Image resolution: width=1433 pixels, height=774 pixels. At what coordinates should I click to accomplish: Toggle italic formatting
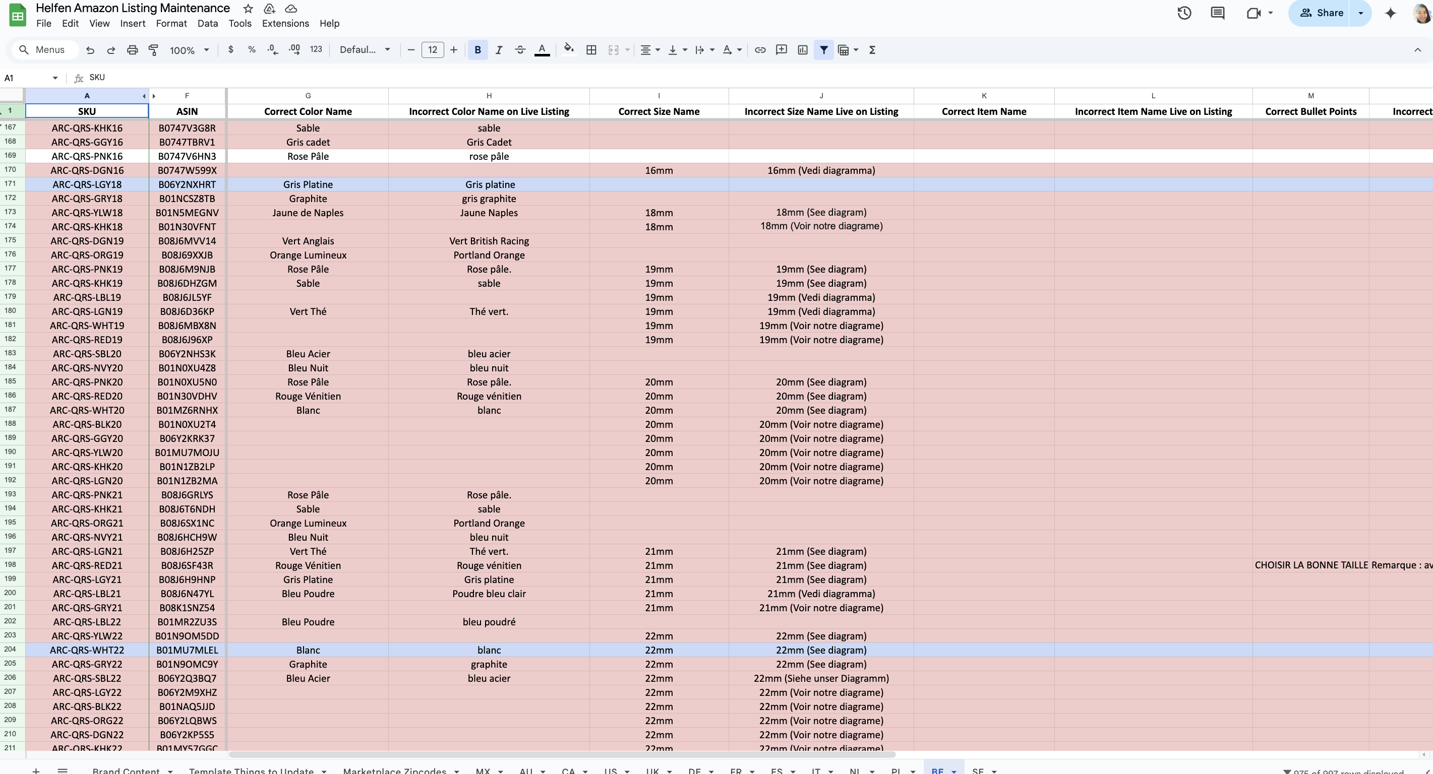click(499, 50)
